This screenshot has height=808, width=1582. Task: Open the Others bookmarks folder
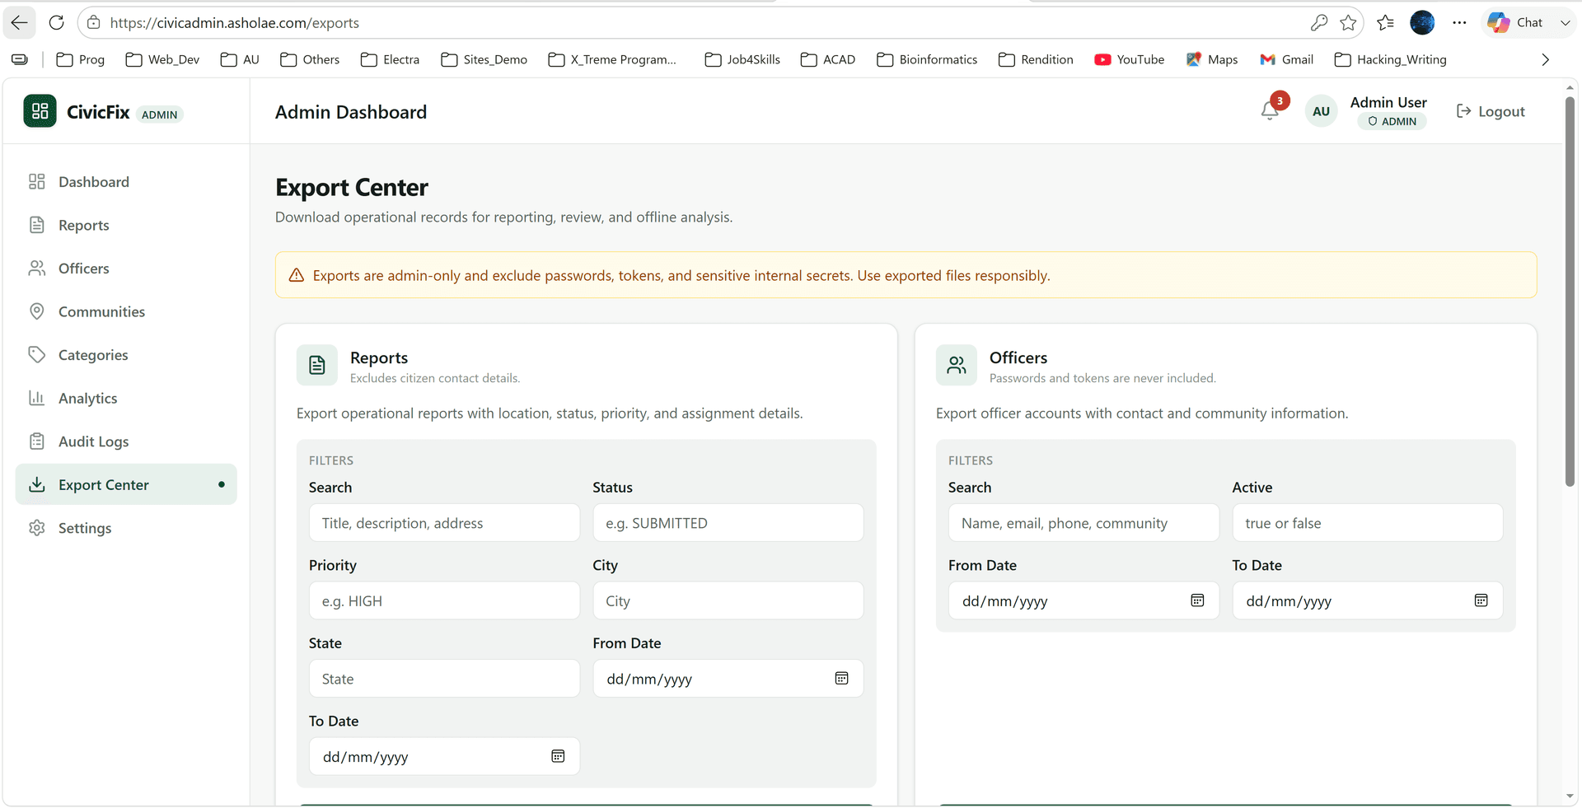coord(310,59)
